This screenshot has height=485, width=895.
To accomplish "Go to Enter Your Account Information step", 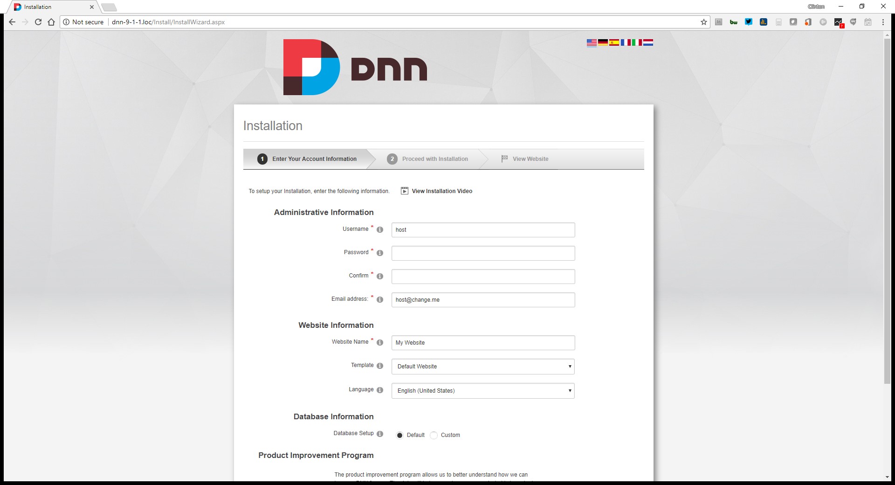I will click(x=308, y=159).
